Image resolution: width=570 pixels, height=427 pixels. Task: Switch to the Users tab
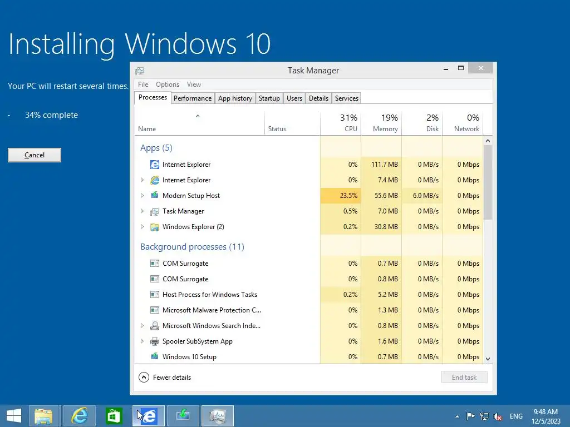coord(294,98)
